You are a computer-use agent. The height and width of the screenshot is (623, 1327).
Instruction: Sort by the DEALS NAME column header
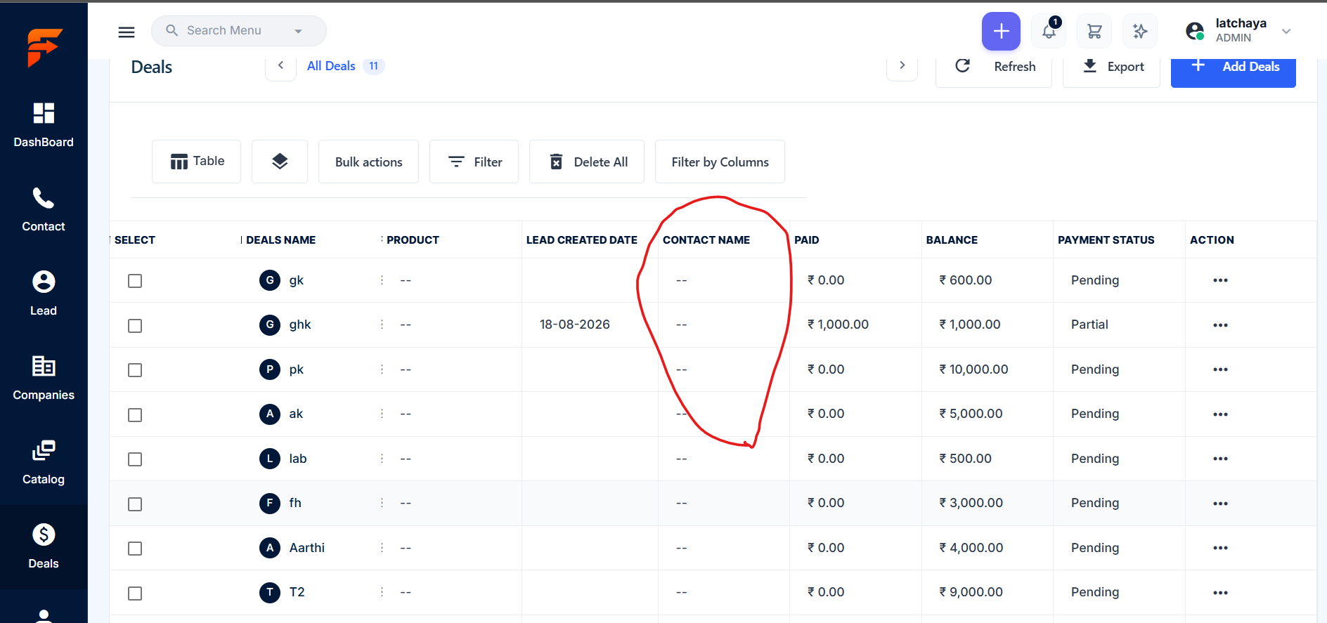(281, 240)
